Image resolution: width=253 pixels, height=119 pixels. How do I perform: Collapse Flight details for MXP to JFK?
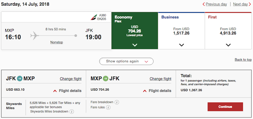click(x=157, y=91)
